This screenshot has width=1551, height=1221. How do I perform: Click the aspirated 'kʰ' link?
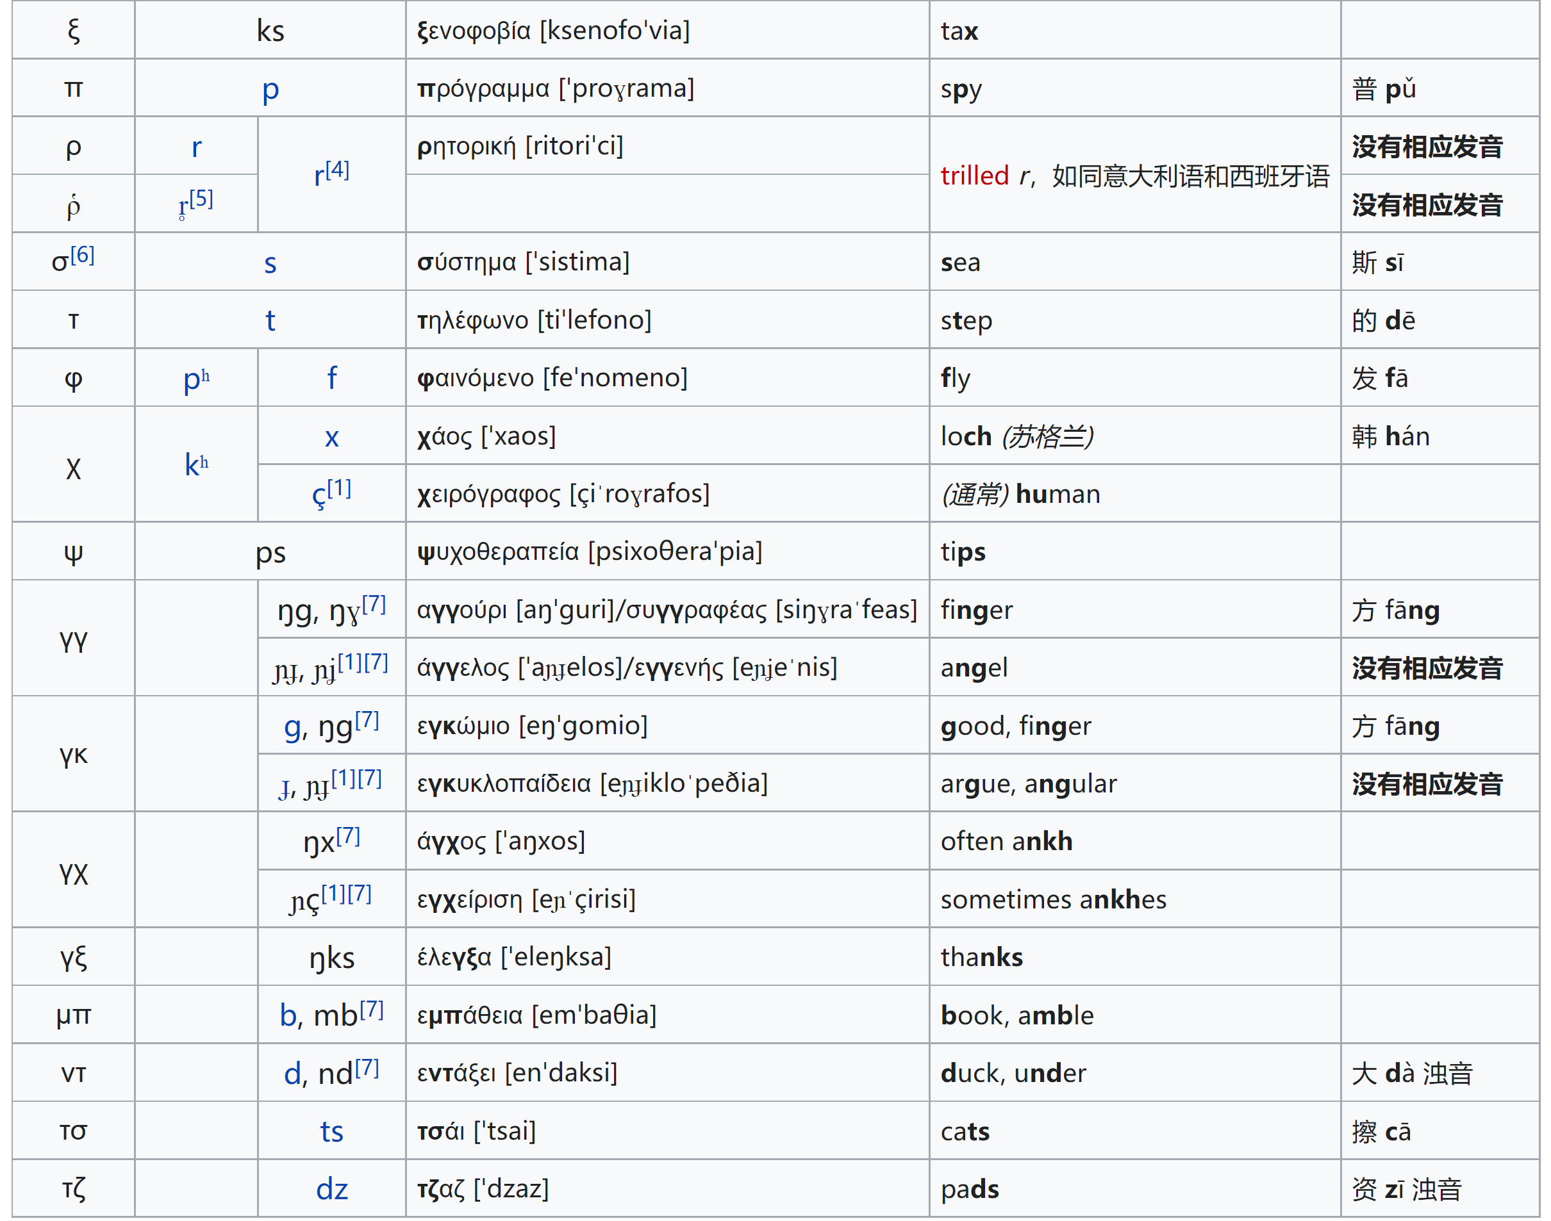click(x=196, y=464)
